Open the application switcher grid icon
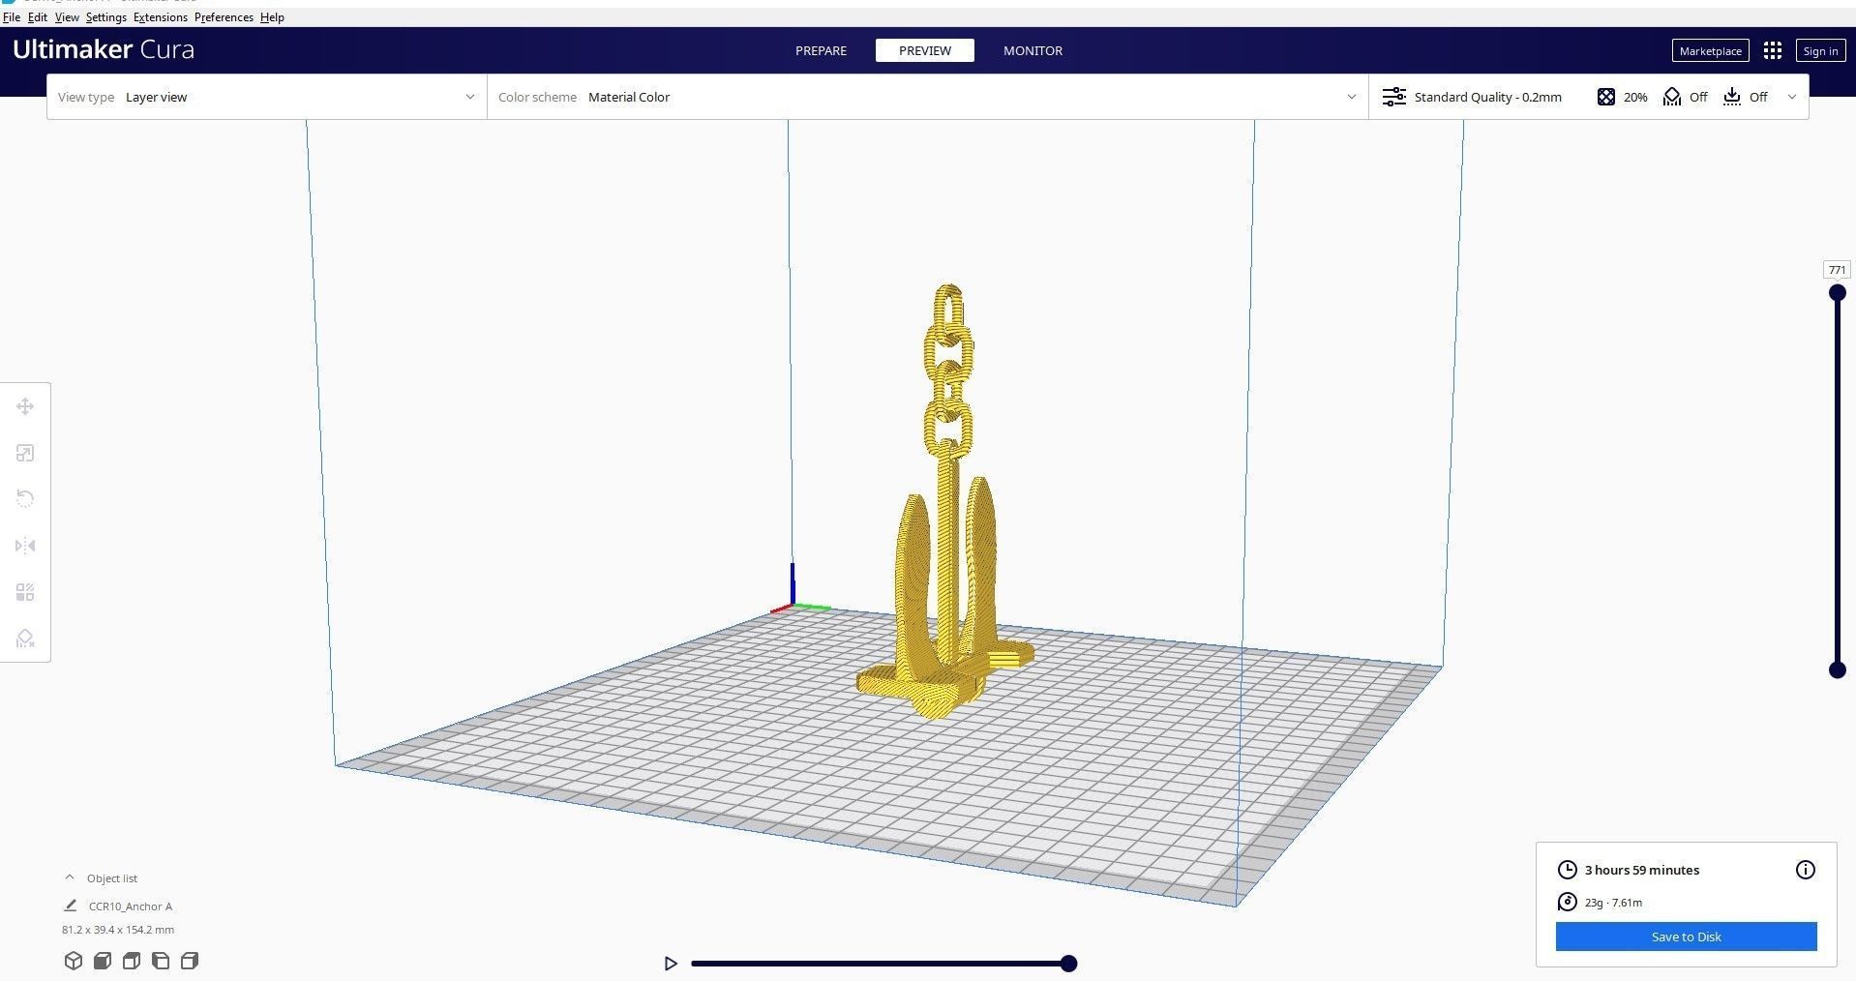This screenshot has height=981, width=1856. pyautogui.click(x=1773, y=50)
